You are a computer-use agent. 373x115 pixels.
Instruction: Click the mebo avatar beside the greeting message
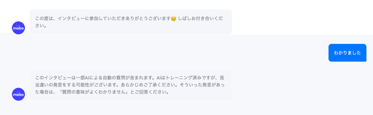18,28
